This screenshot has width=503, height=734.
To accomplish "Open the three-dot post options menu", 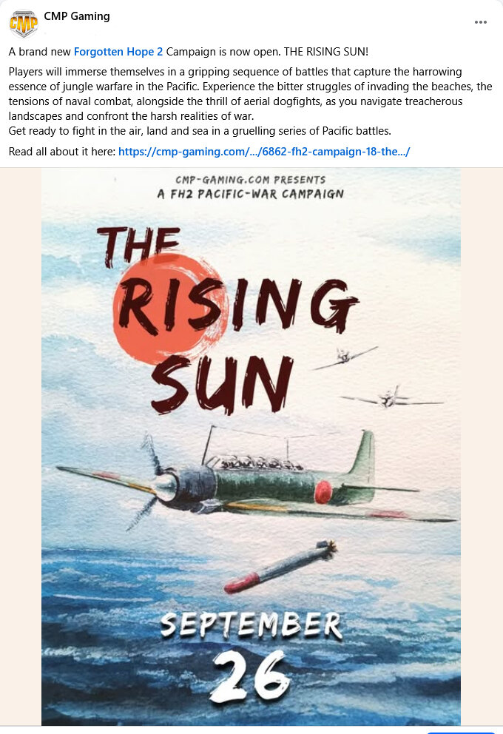I will [481, 22].
